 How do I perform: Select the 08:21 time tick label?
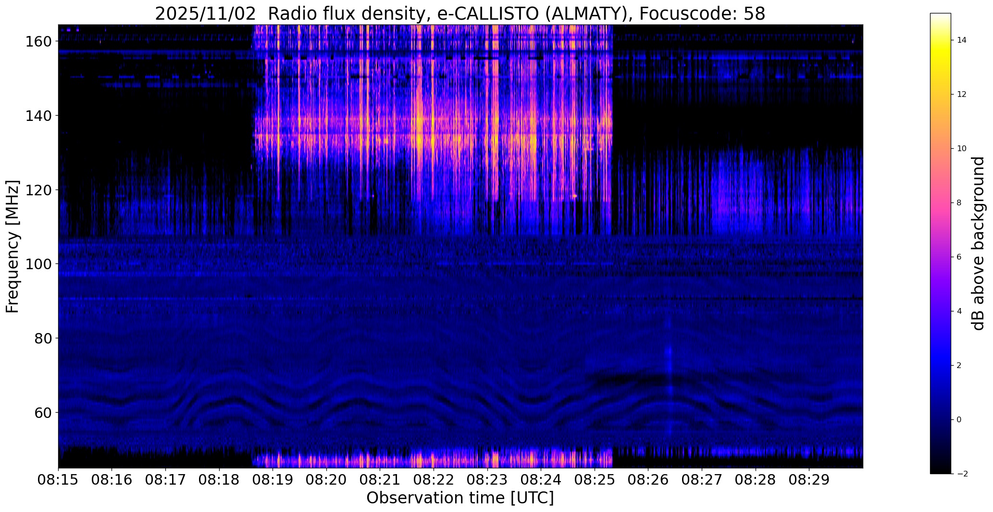380,479
